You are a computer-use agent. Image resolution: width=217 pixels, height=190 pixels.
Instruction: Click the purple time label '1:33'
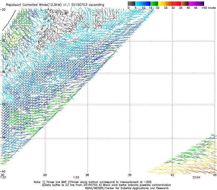click(76, 177)
